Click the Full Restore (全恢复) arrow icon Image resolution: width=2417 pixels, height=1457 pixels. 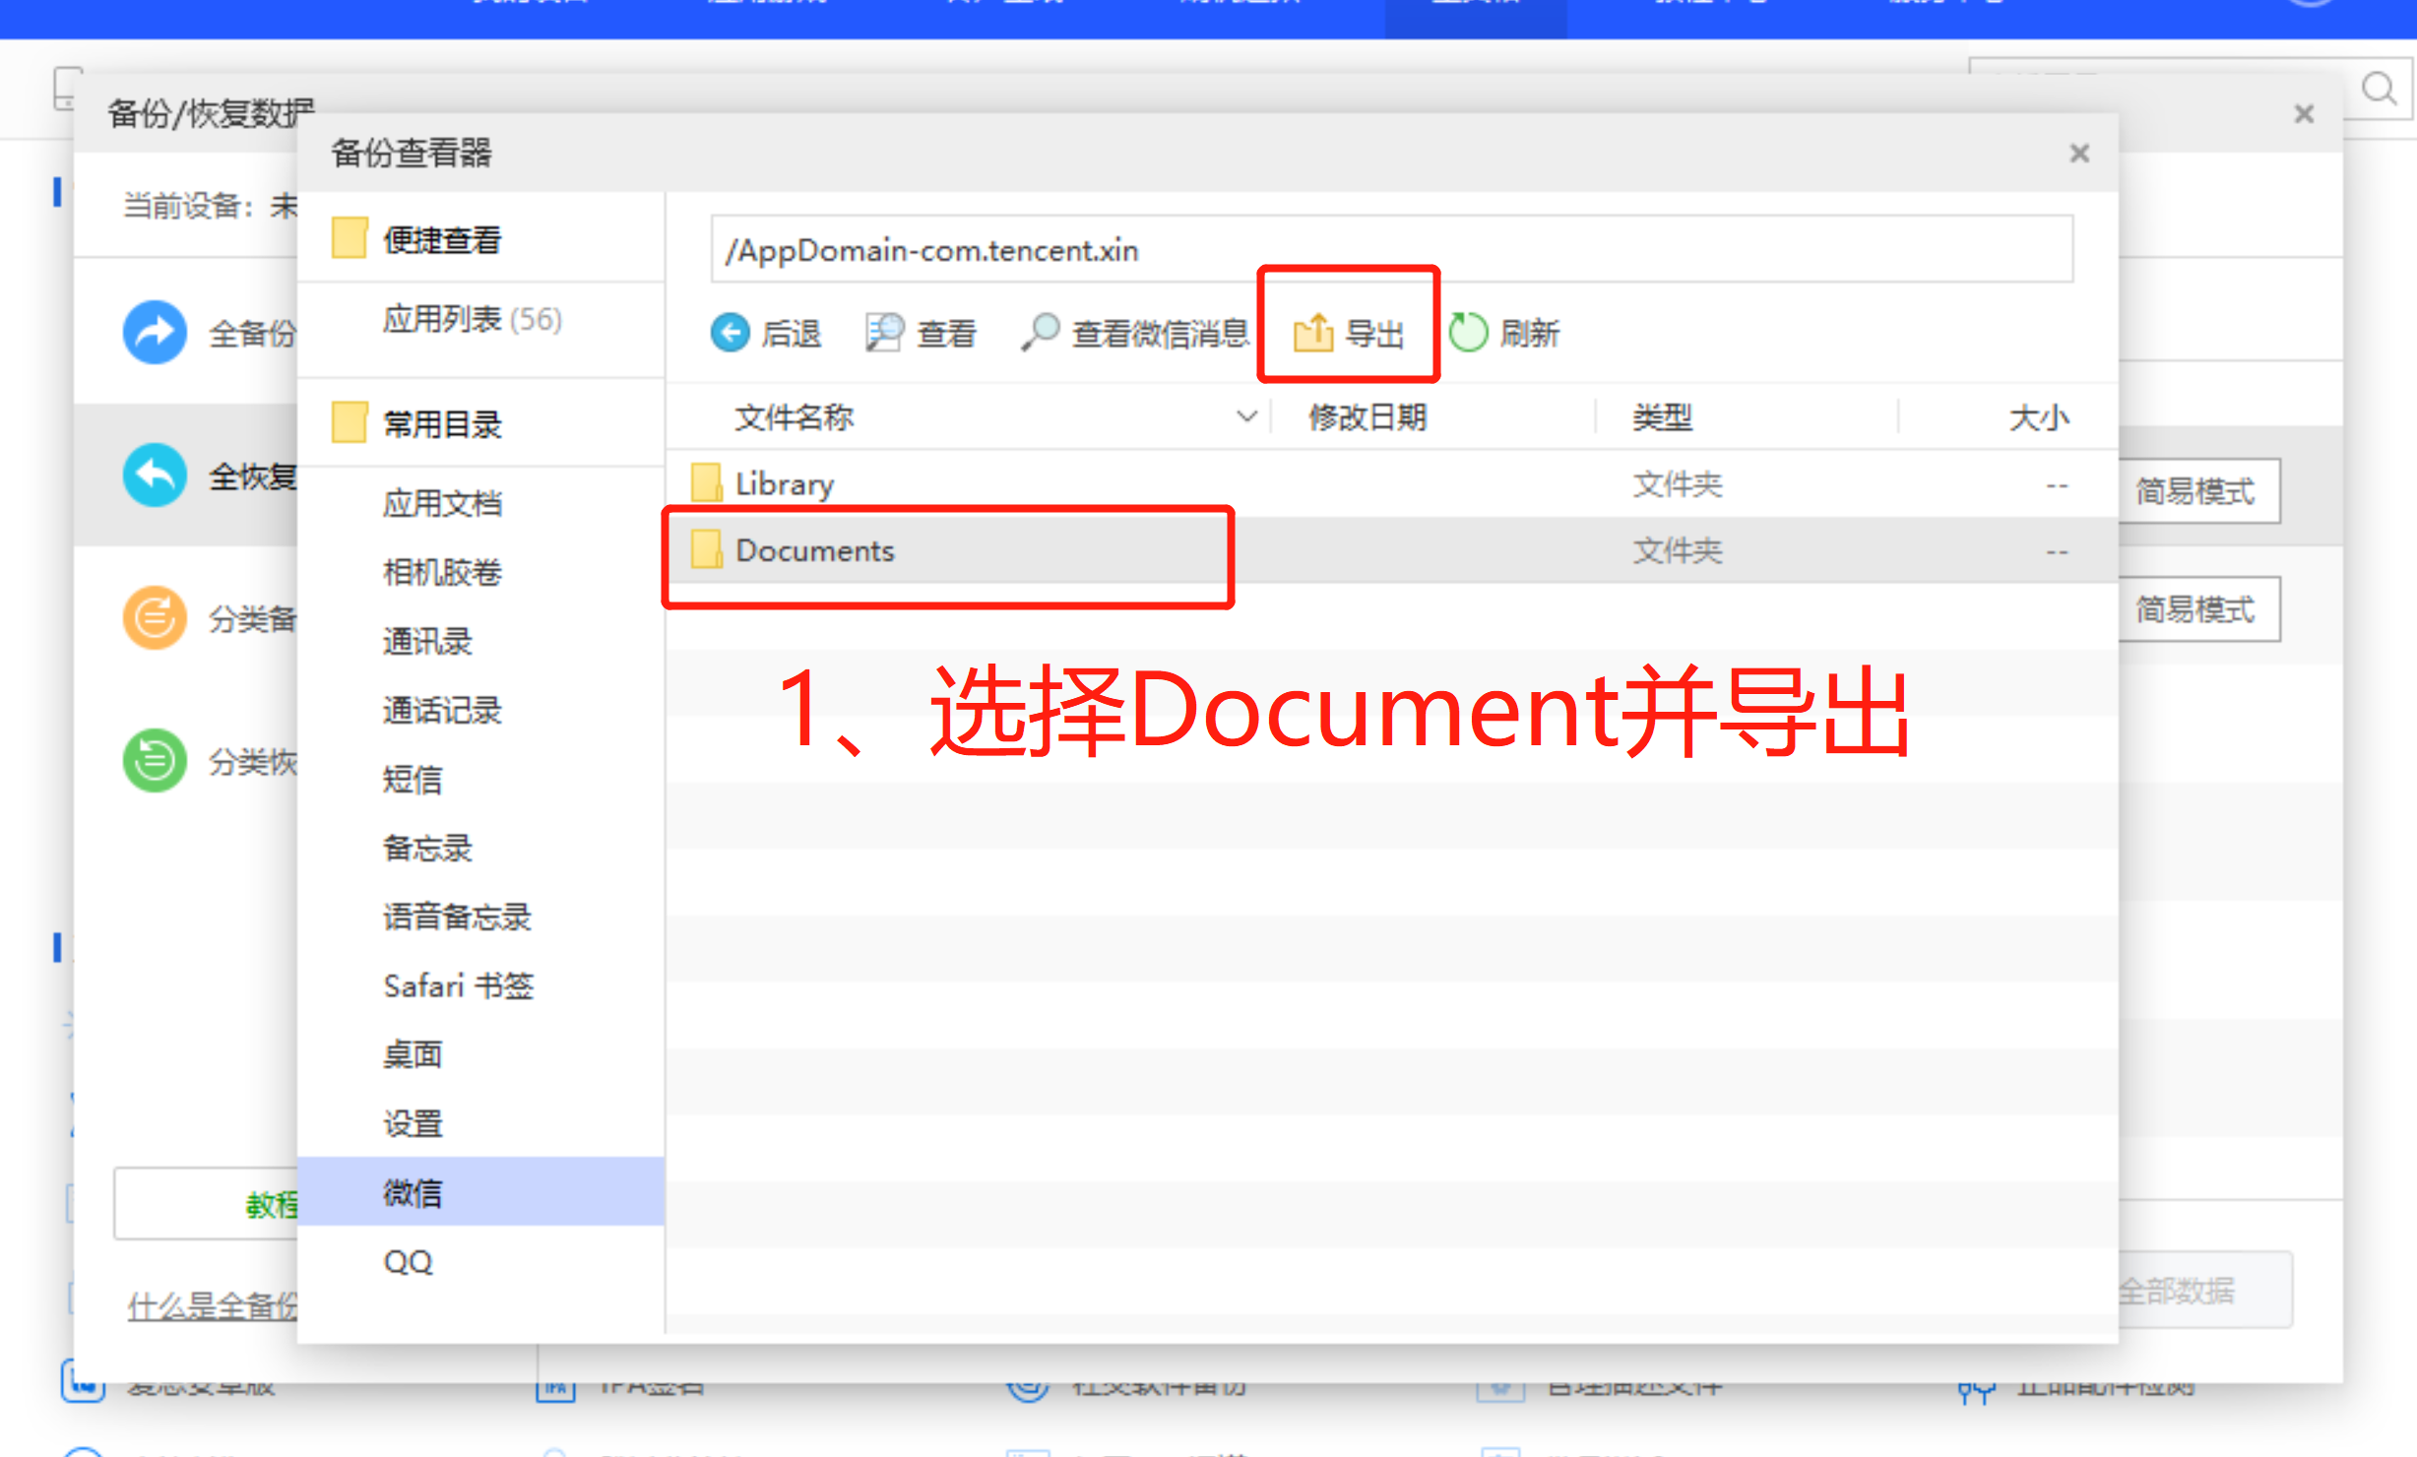click(155, 476)
